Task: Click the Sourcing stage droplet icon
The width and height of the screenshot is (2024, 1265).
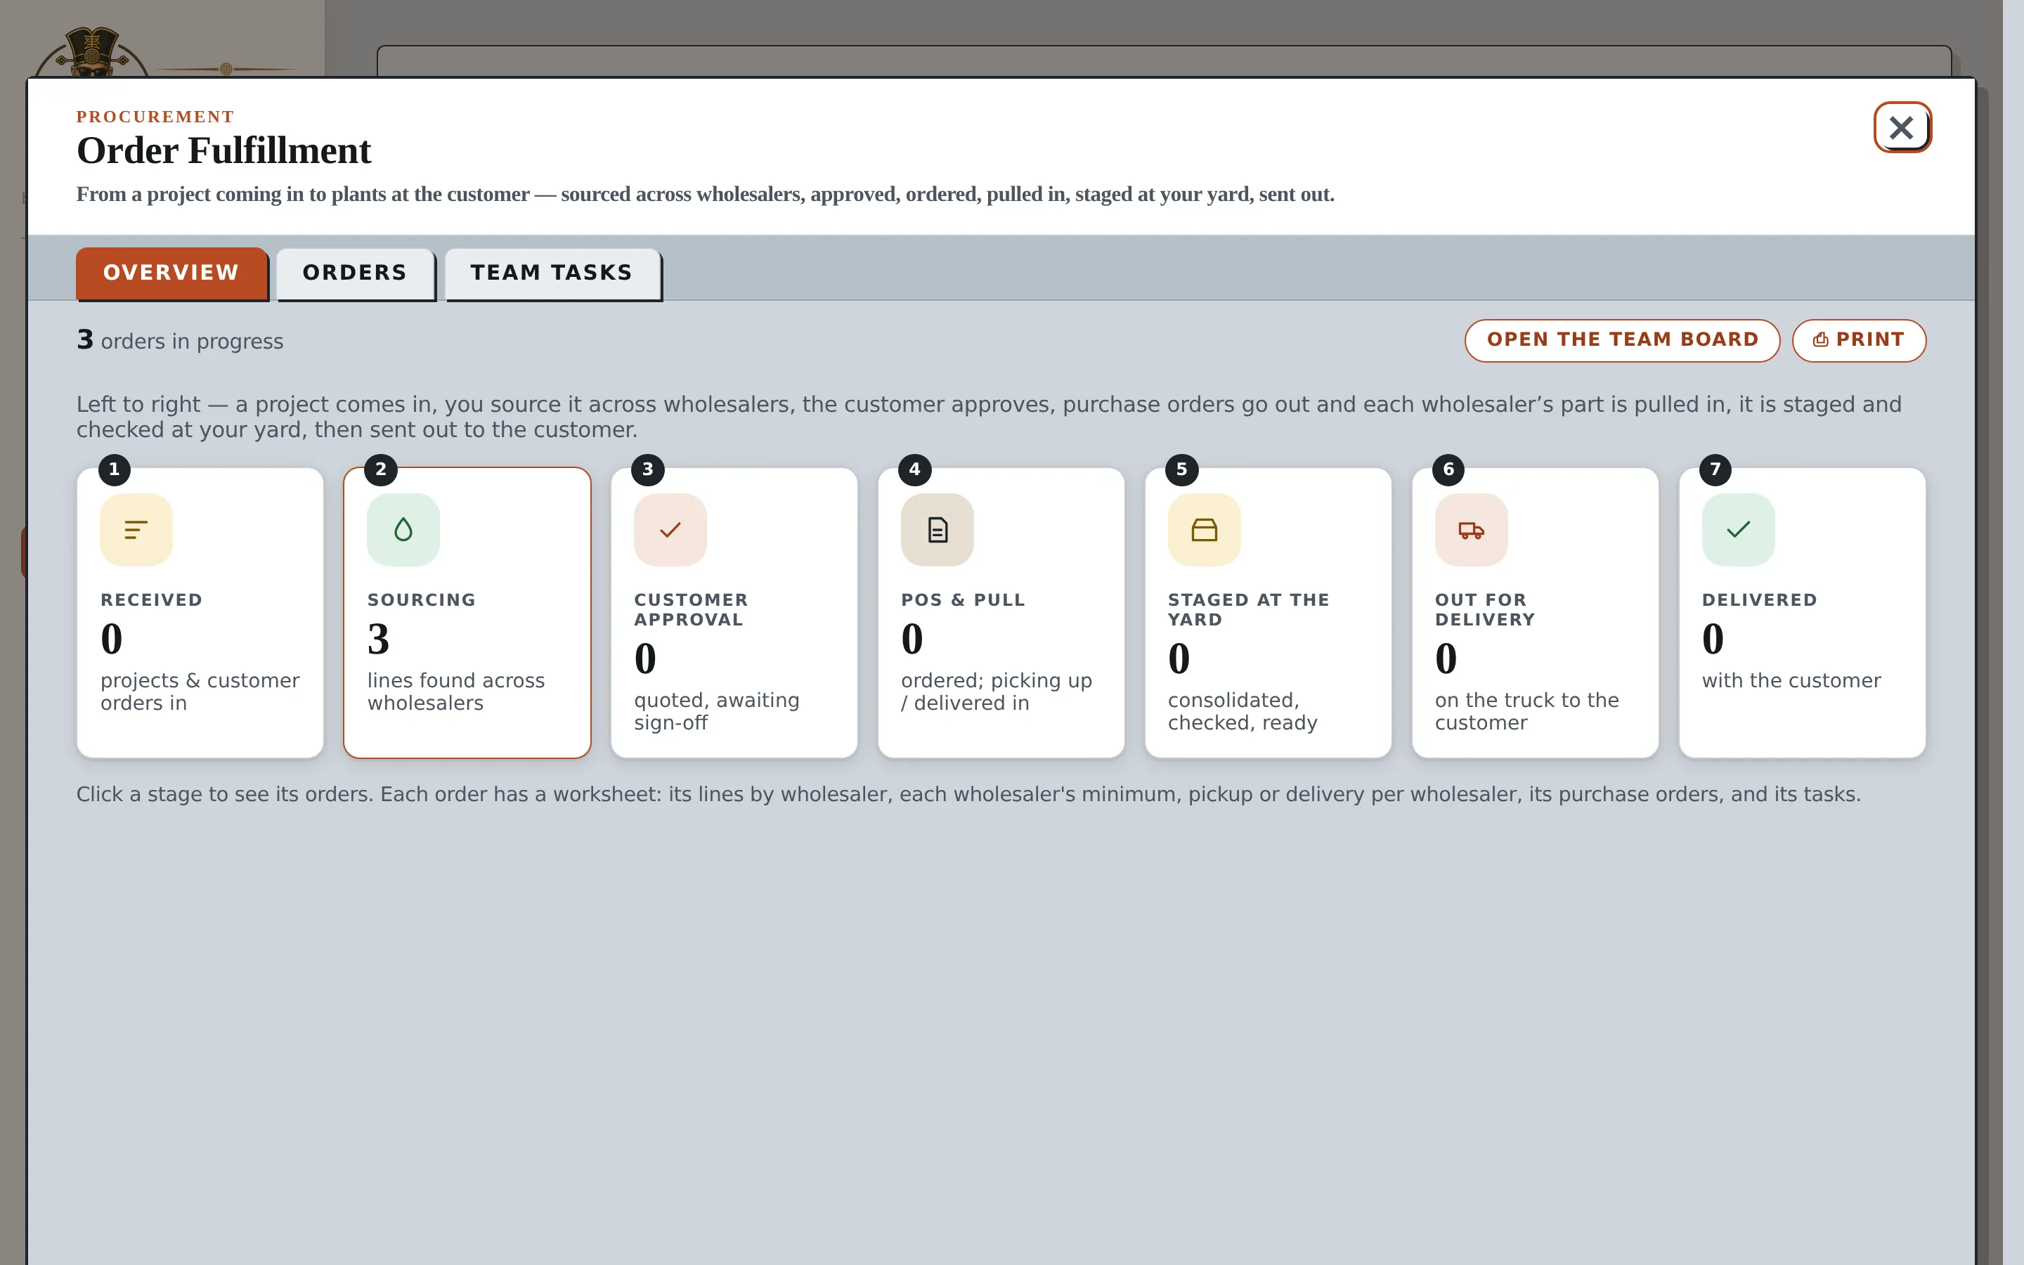Action: [403, 530]
